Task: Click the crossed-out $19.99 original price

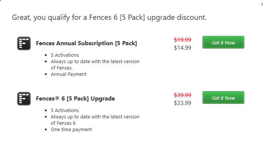Action: pos(183,40)
